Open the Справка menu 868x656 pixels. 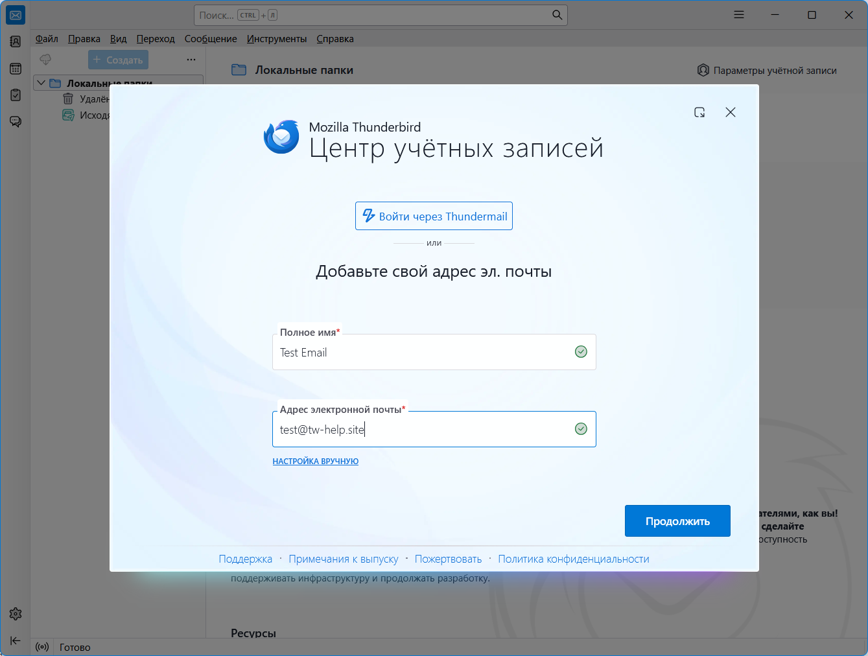pos(335,39)
